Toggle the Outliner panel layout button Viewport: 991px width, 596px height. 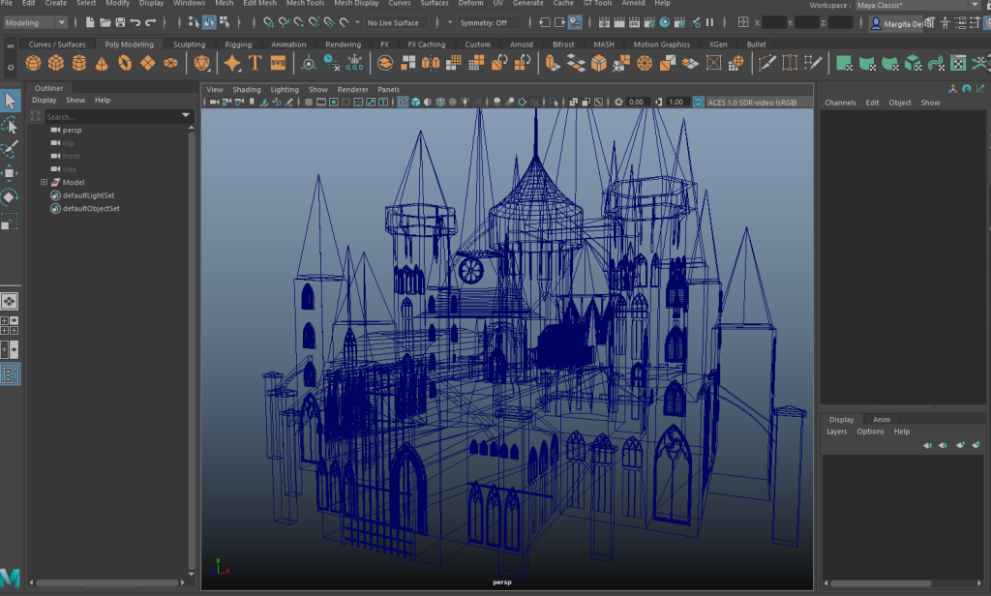point(10,374)
